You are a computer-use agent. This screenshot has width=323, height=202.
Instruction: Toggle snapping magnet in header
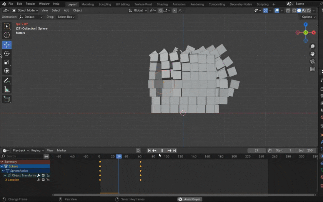[160, 10]
